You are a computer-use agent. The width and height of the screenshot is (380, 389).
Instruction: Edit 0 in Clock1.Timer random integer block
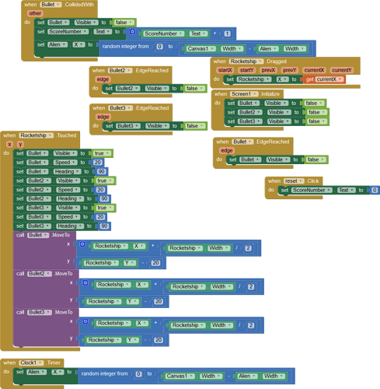click(x=138, y=374)
